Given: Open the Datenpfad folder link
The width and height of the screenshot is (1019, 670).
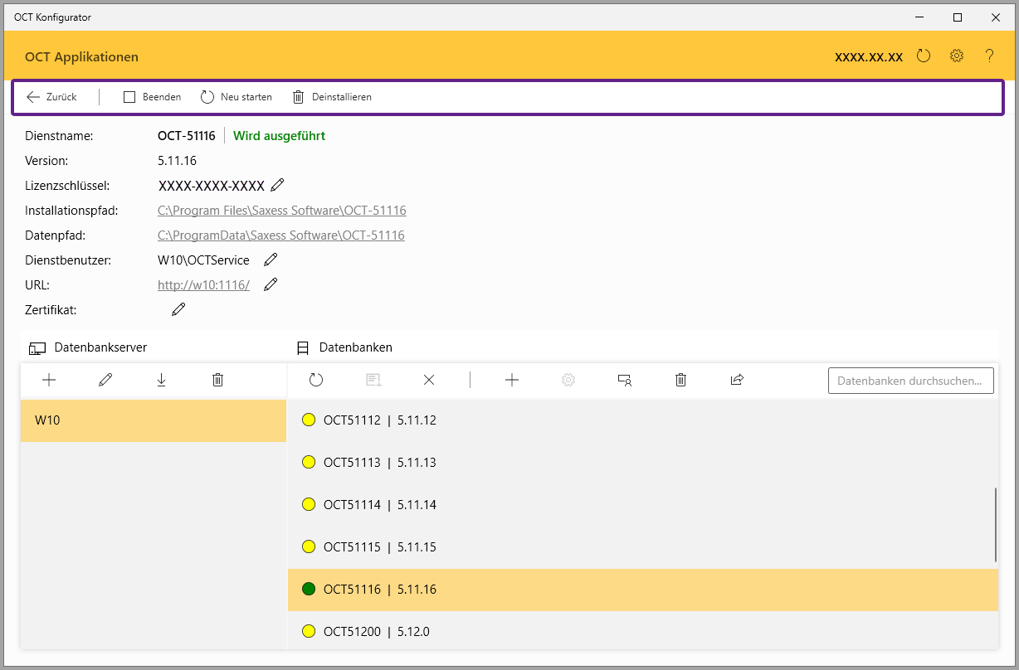Looking at the screenshot, I should 280,235.
